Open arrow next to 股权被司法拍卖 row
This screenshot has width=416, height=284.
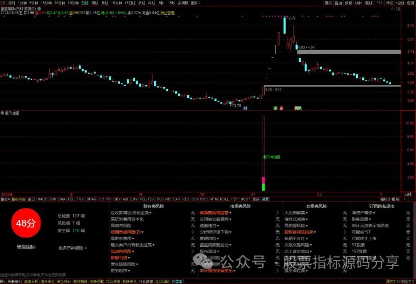(345, 232)
